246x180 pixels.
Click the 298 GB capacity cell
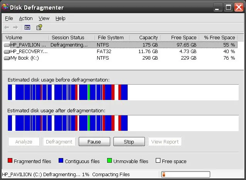click(x=150, y=58)
